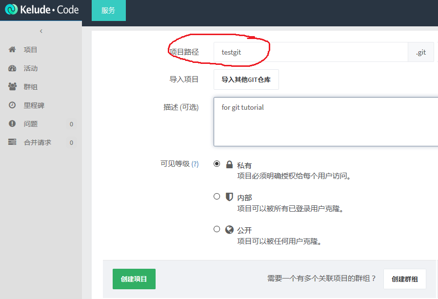The height and width of the screenshot is (299, 438).
Task: Click the 问题 count badge showing 0
Action: pyautogui.click(x=72, y=124)
